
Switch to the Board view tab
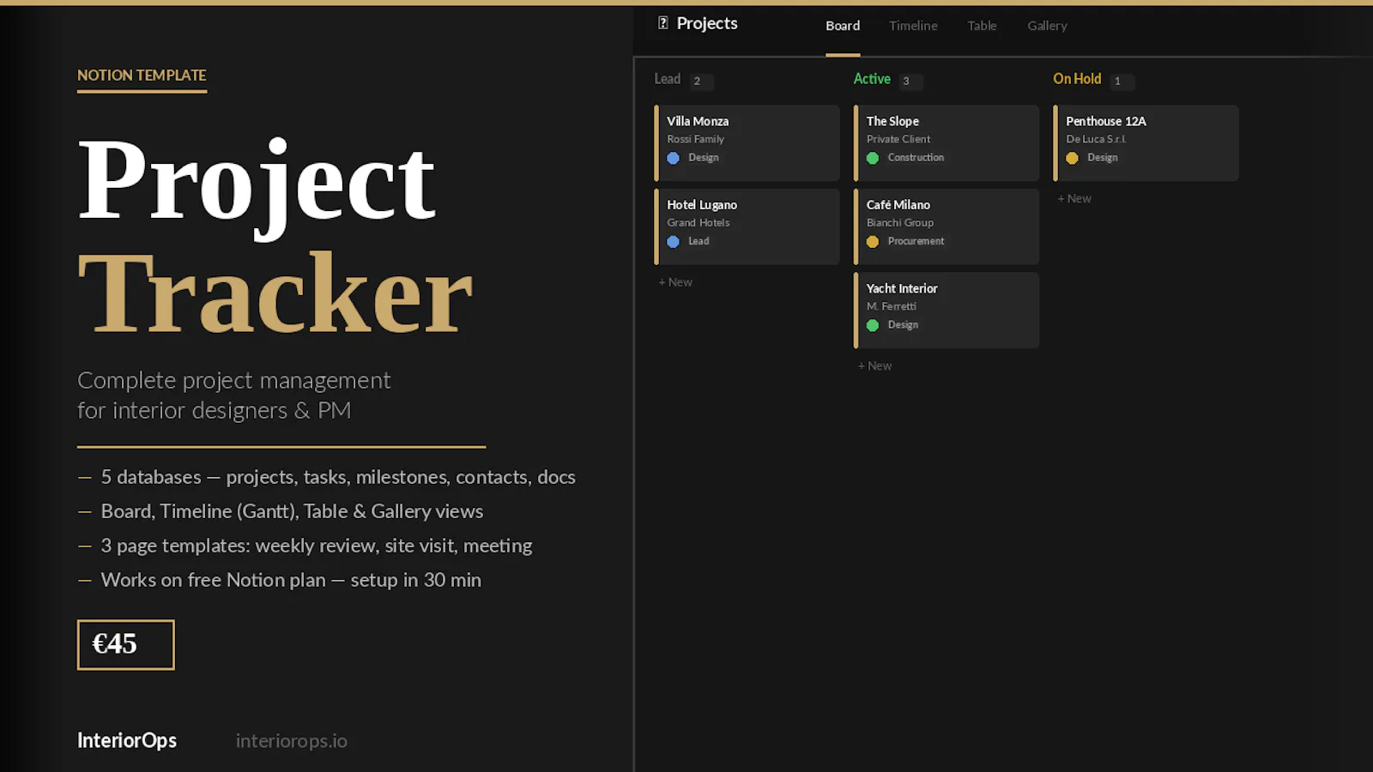point(843,26)
